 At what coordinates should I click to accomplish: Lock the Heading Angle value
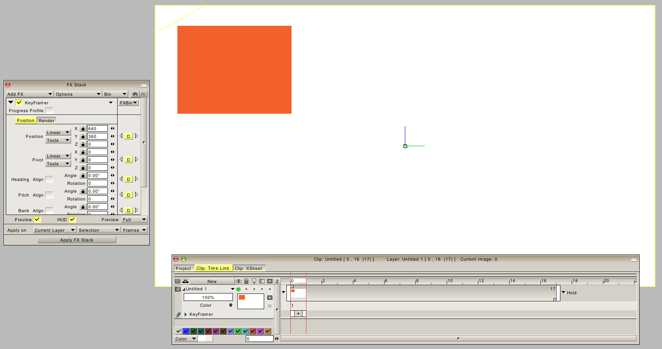[x=83, y=175]
